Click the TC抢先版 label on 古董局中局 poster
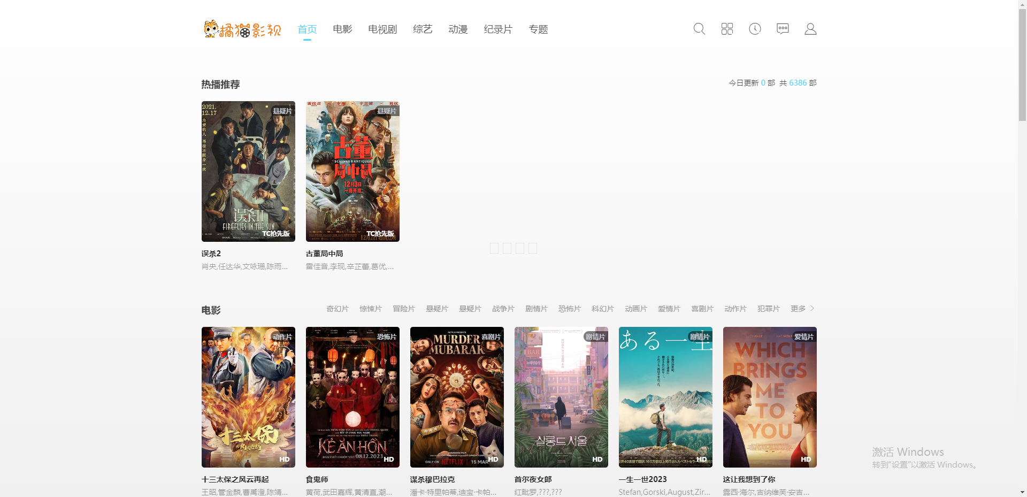Screen dimensions: 1027x497 coord(380,234)
